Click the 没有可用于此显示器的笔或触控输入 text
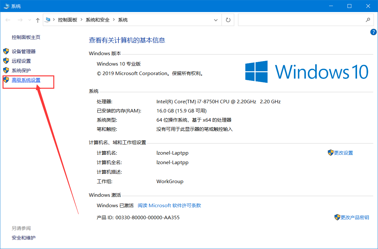Screen dimensions: 378x249 click(x=195, y=130)
